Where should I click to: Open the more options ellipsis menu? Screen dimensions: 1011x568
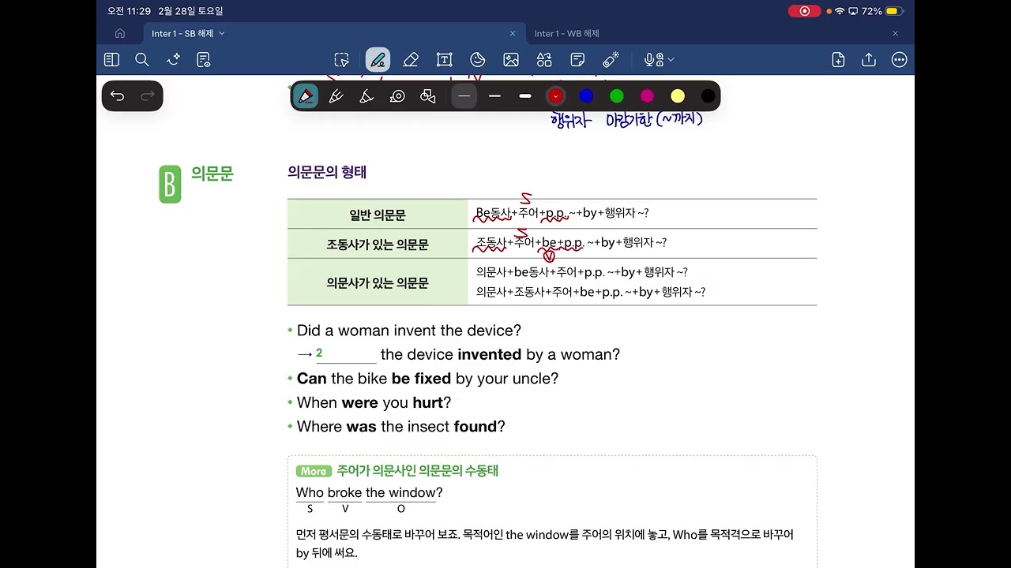click(899, 60)
